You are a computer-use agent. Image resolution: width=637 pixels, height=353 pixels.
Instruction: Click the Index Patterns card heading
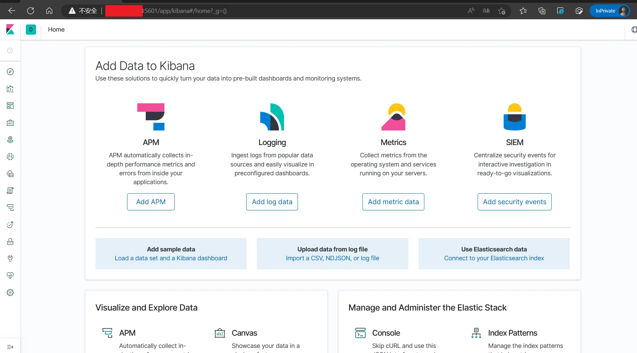tap(513, 333)
